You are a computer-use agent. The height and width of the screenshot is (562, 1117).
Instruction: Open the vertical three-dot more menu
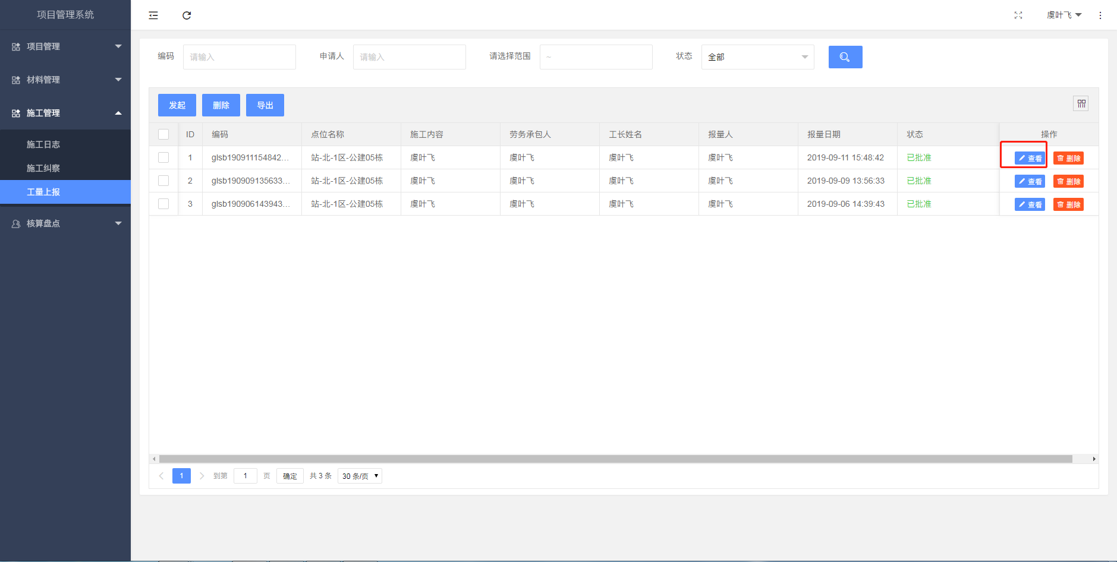1100,15
